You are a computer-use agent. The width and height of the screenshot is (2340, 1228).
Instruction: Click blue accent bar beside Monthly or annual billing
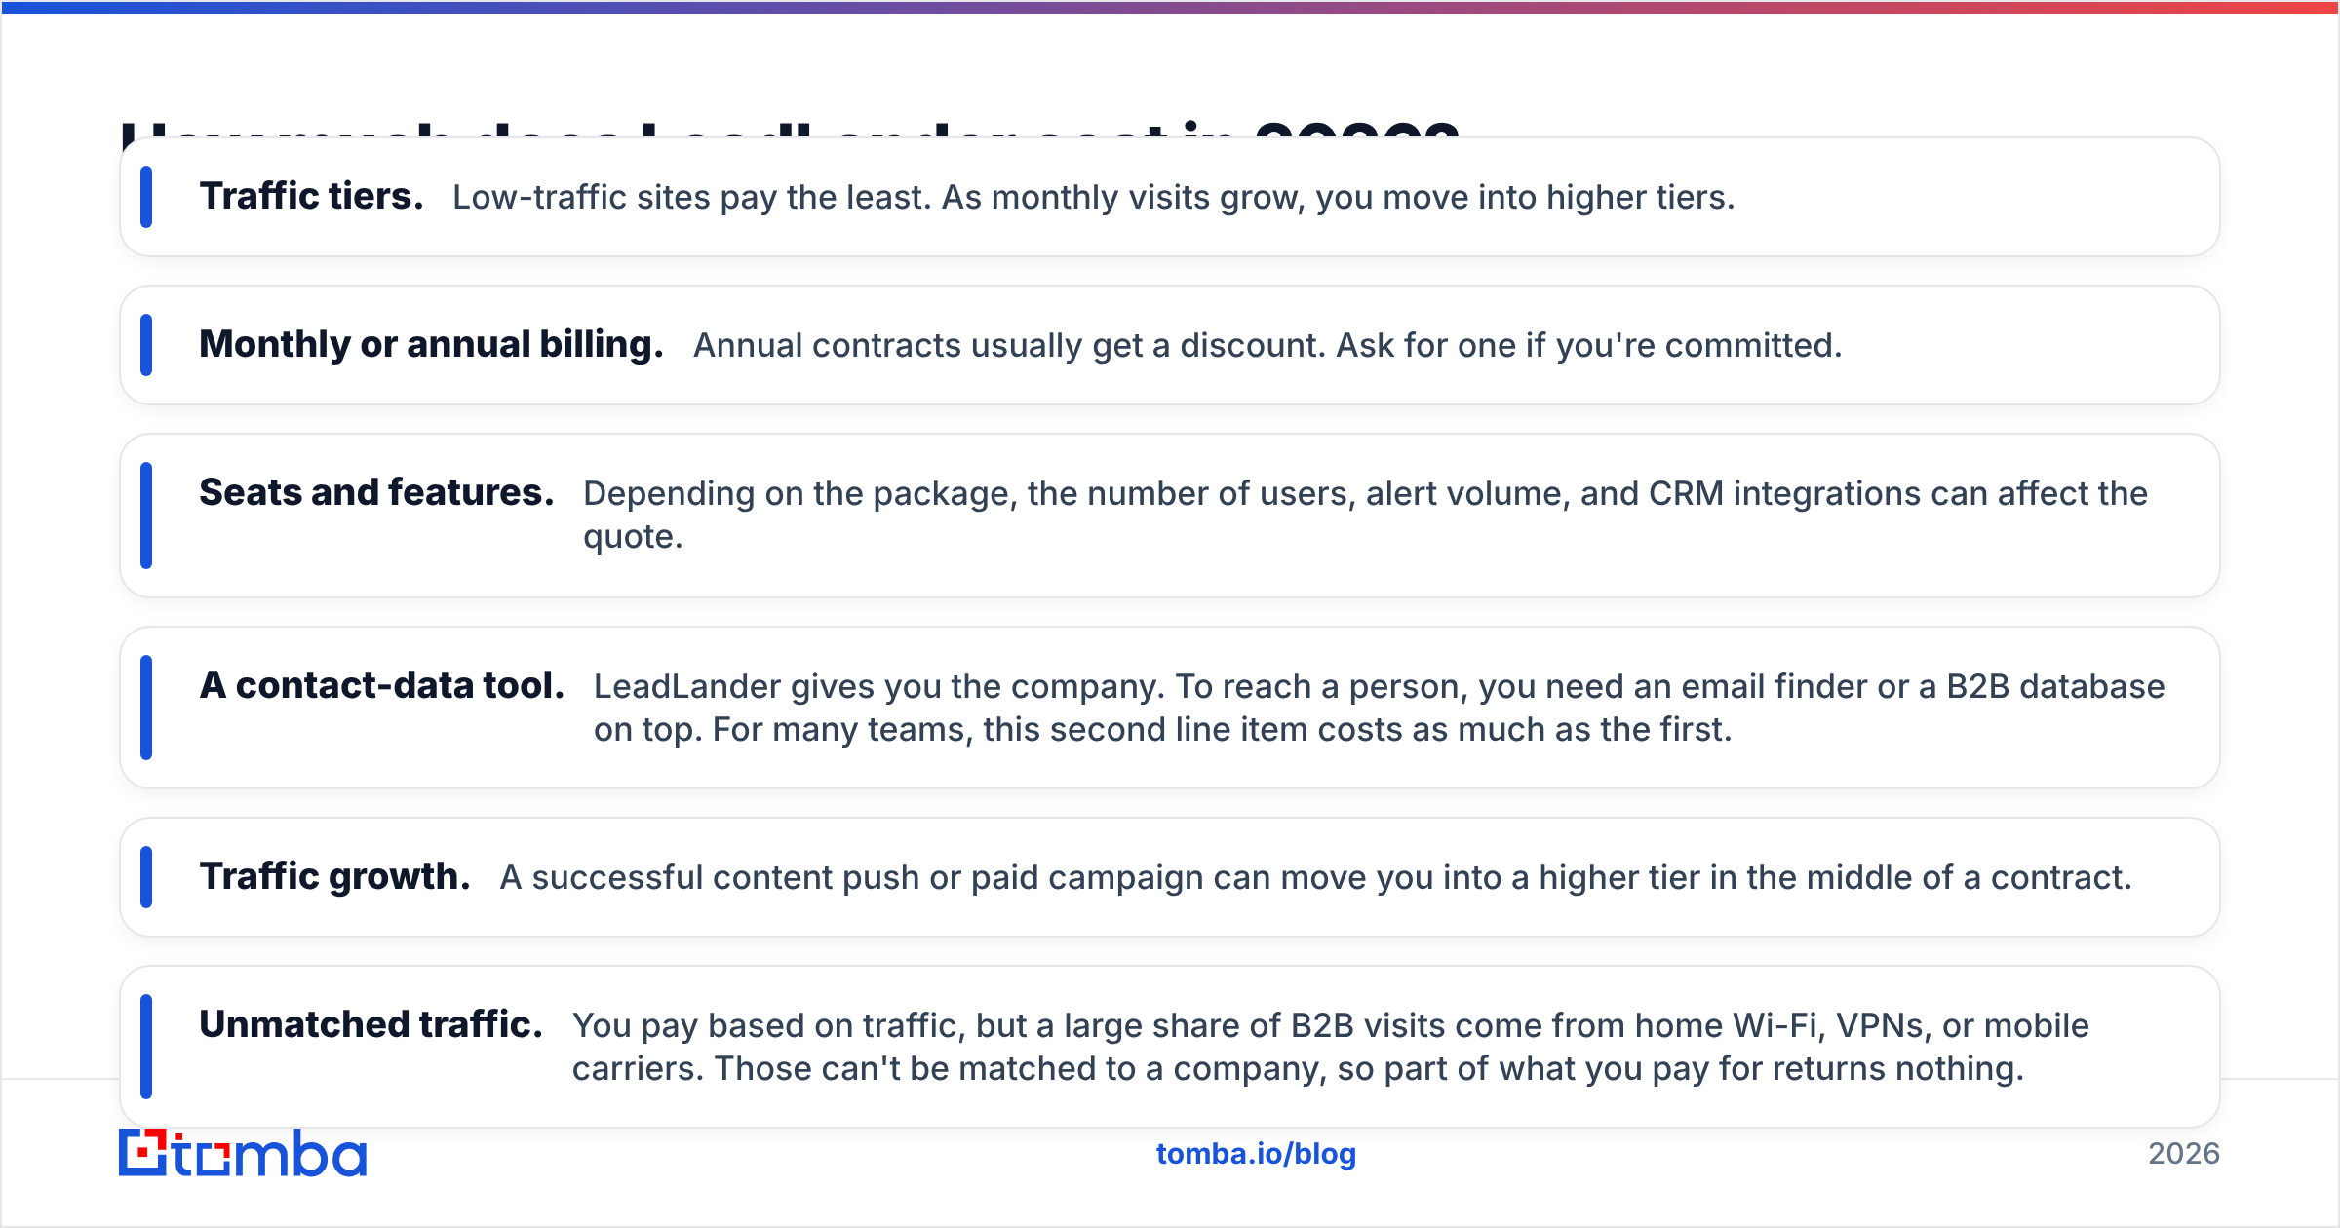coord(146,345)
